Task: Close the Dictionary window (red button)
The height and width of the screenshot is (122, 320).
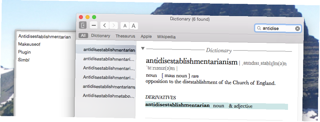Action: (x=81, y=17)
